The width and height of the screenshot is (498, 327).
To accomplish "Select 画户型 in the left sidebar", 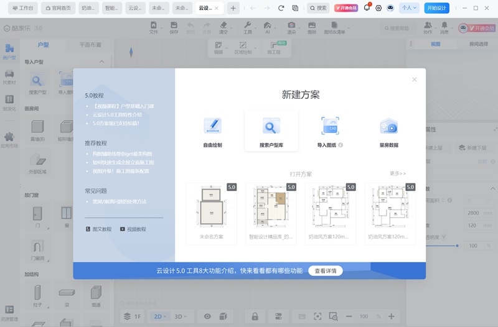I will point(9,52).
